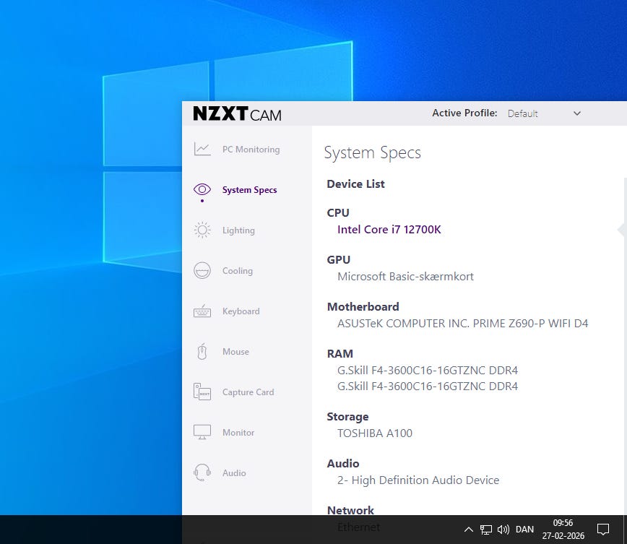
Task: Click the Cooling fan icon
Action: coord(202,271)
